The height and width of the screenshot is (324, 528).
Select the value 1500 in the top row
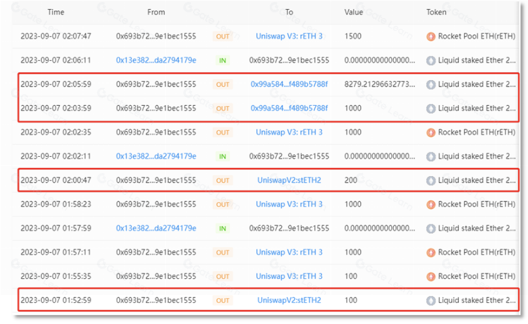coord(352,36)
